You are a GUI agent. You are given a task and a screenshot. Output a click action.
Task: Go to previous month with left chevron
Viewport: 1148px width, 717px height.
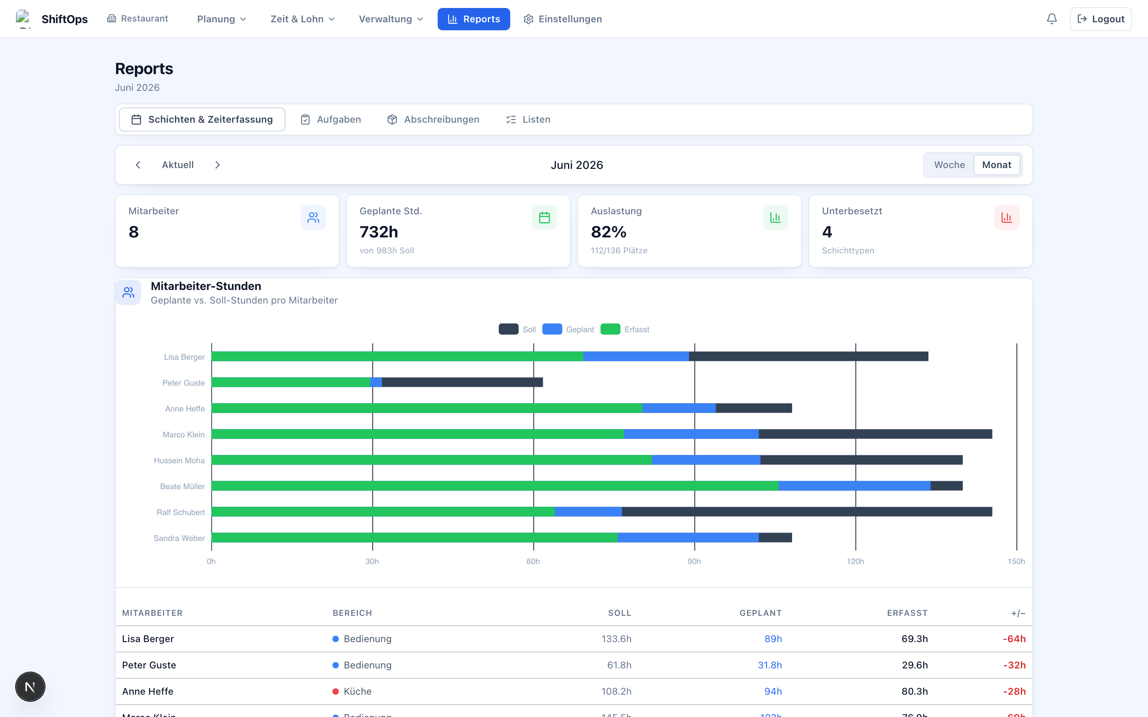[x=138, y=165]
